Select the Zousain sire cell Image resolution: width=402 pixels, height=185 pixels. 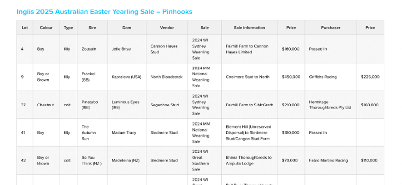point(89,49)
